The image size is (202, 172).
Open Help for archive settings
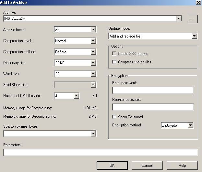pos(182,165)
